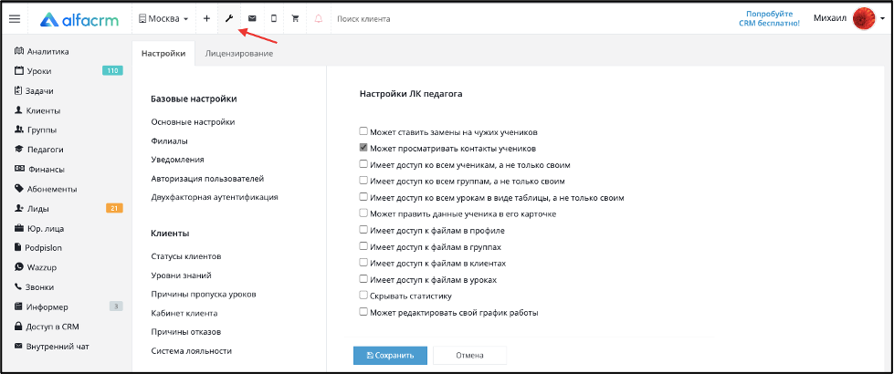
Task: Click the alfacrm logo
Action: pyautogui.click(x=79, y=19)
